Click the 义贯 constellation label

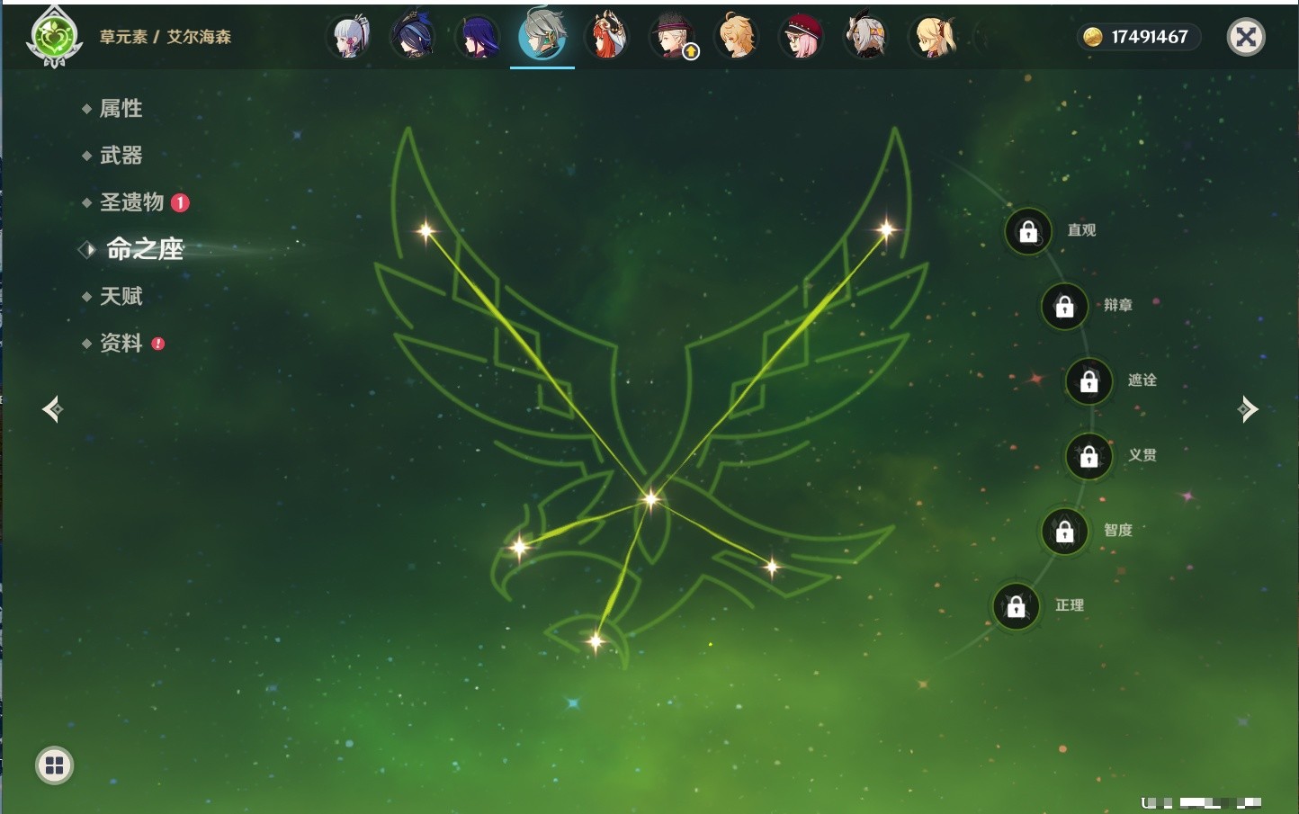point(1142,454)
